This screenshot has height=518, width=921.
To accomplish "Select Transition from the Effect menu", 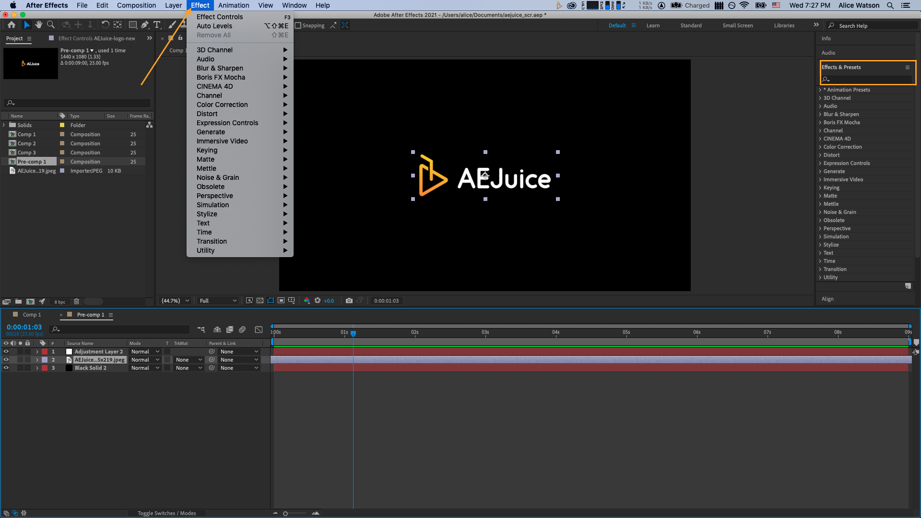I will coord(211,241).
